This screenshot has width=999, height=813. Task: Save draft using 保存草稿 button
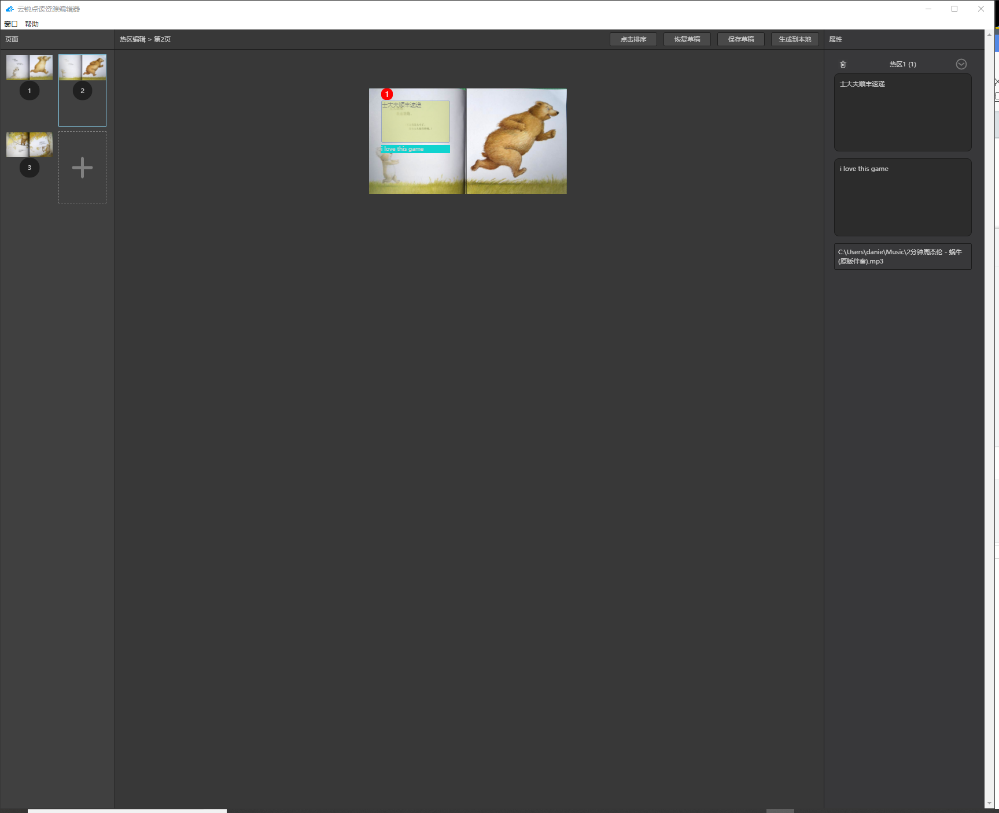[740, 39]
